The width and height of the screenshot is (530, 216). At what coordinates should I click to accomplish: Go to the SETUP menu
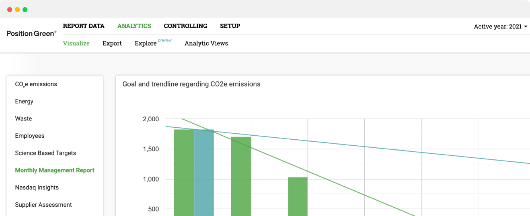pyautogui.click(x=230, y=26)
